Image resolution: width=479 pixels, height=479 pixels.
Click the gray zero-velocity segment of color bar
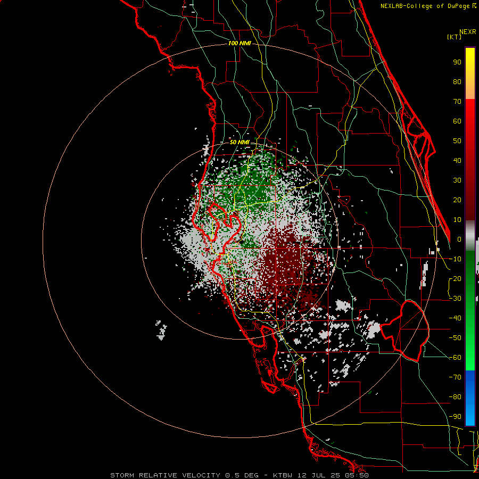[x=470, y=236]
